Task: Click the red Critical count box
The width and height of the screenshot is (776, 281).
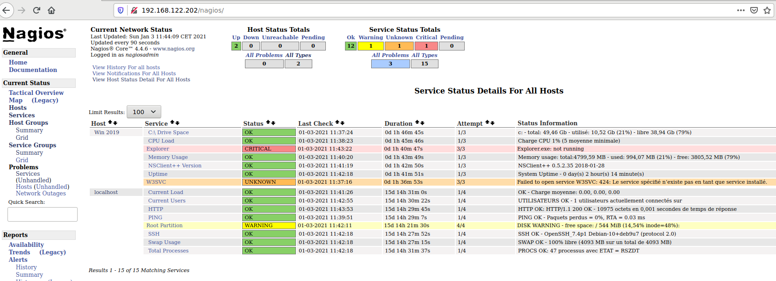Action: pos(426,46)
